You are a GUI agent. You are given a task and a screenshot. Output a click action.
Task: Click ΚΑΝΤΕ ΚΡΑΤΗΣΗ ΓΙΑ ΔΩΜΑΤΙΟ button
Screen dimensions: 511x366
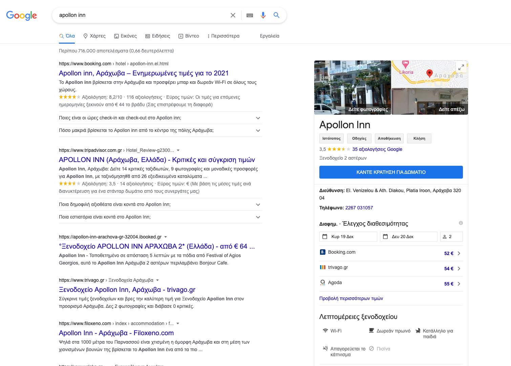click(391, 172)
